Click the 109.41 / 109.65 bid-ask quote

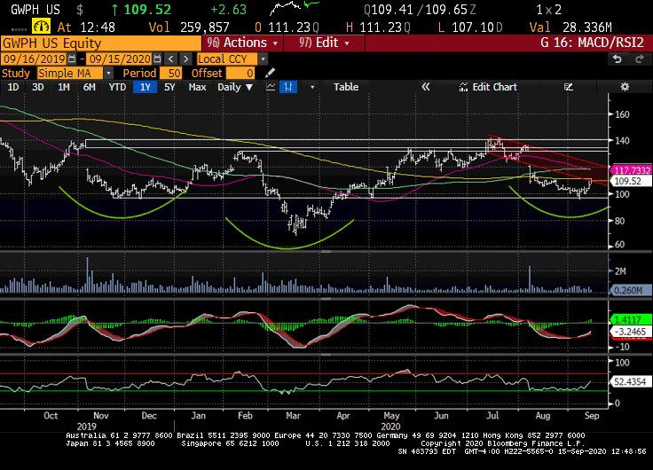420,10
